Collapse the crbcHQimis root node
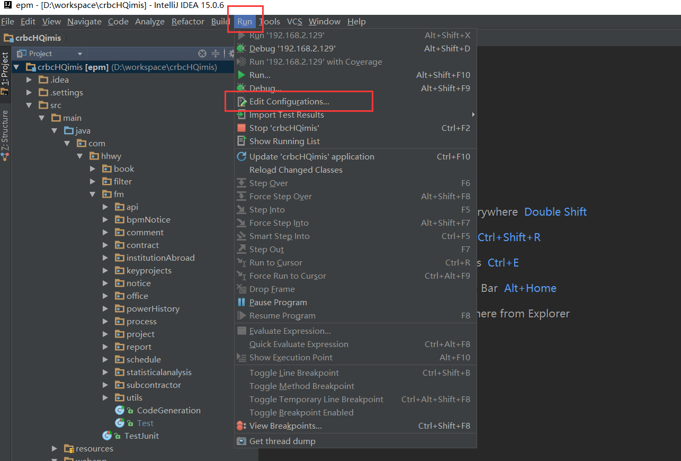The width and height of the screenshot is (681, 461). [16, 67]
